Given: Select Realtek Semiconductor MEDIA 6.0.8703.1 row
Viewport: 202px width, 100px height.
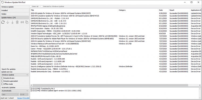Looking at the screenshot, I should pos(116,69).
